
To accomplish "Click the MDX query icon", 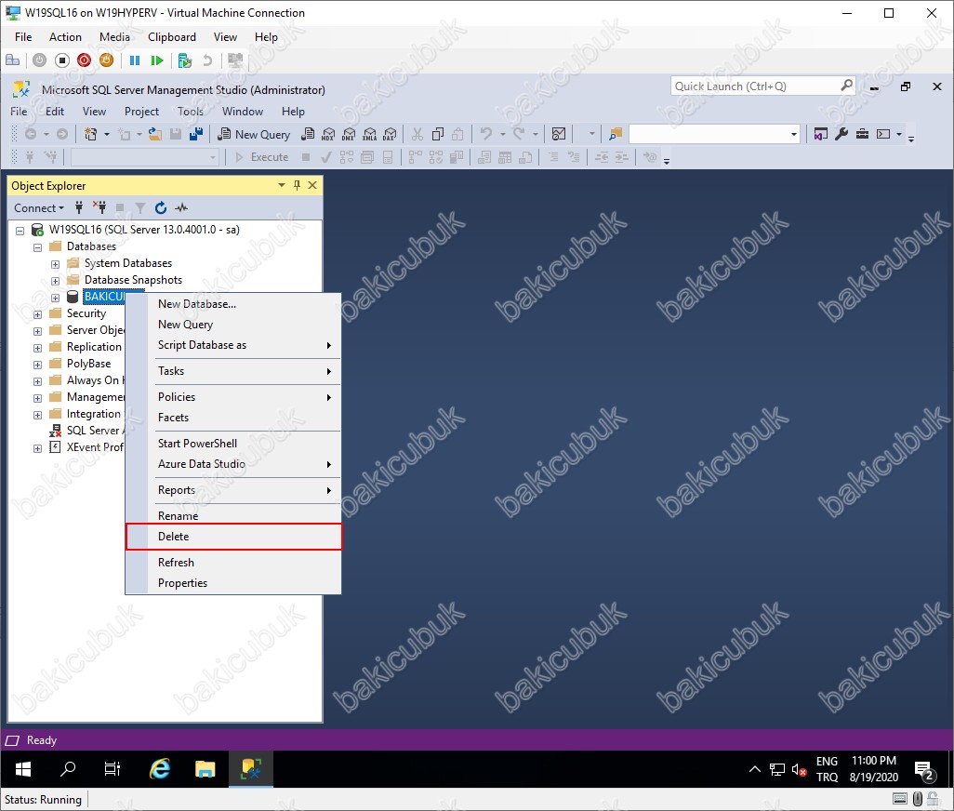I will (x=328, y=134).
